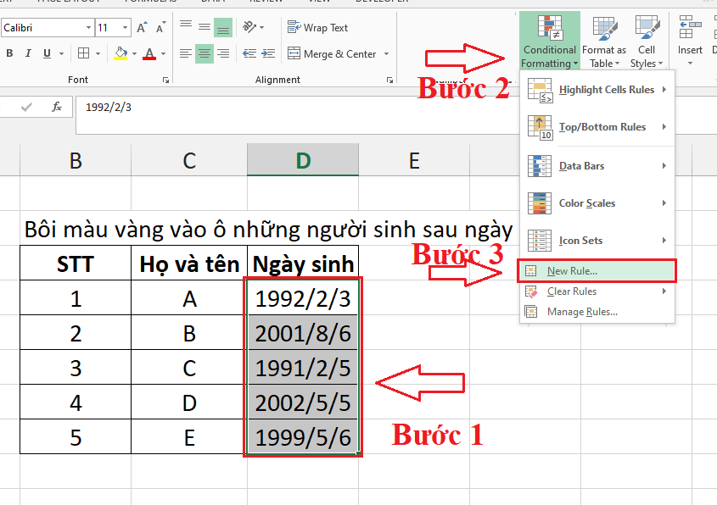Toggle Underline formatting

[x=47, y=53]
